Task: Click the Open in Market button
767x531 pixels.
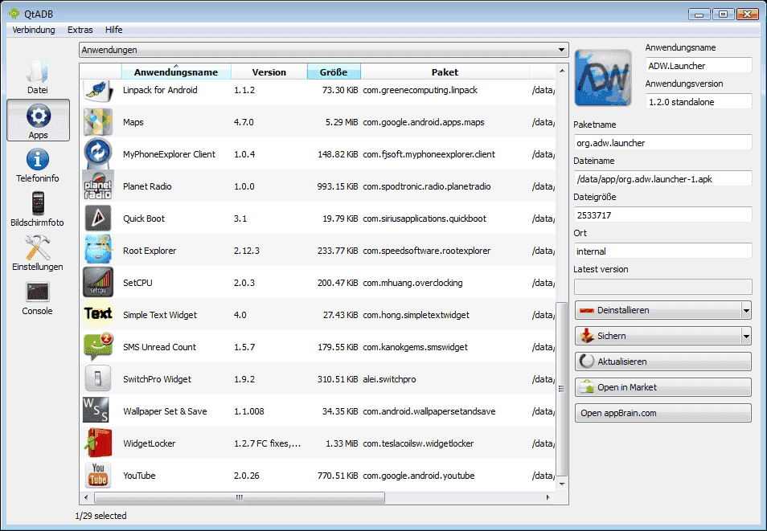Action: coord(662,387)
